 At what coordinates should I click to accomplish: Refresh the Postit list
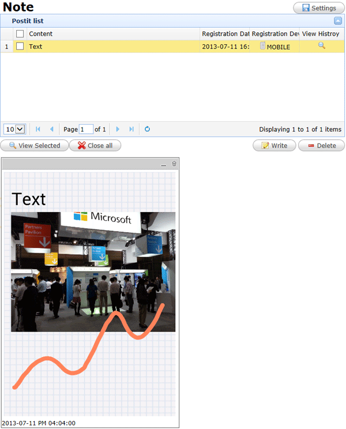tap(147, 129)
